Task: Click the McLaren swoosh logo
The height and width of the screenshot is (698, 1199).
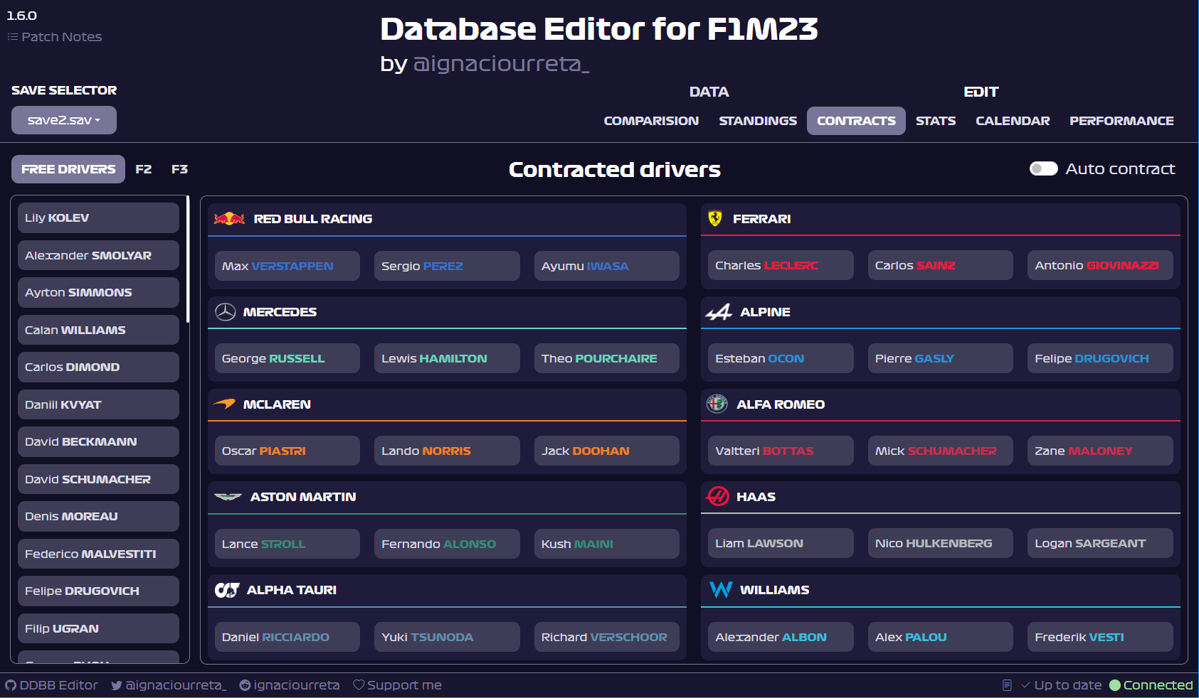Action: (225, 404)
